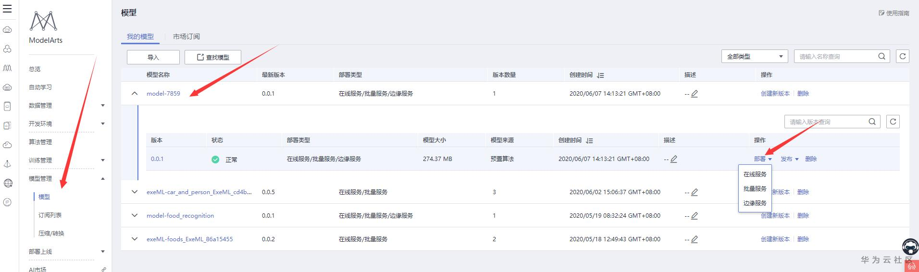Switch to the 市场订阅 tab
The image size is (919, 272).
click(186, 37)
